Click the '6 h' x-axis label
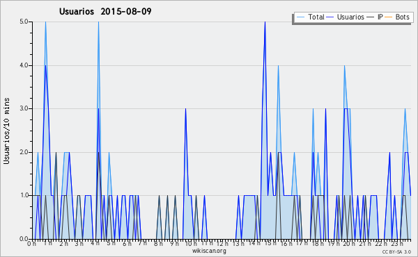The height and width of the screenshot is (257, 418). tap(127, 244)
